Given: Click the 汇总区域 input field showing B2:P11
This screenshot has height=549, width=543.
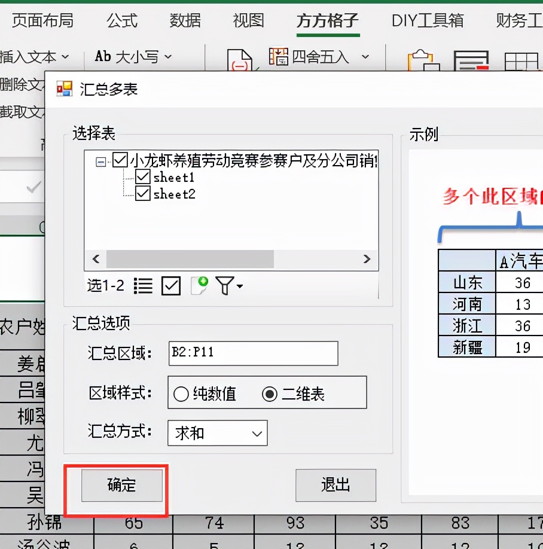Looking at the screenshot, I should point(252,353).
